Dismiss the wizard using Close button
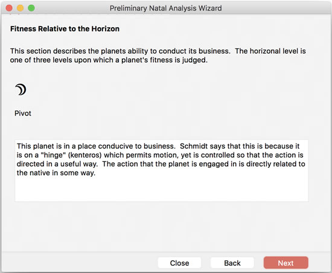 (179, 263)
